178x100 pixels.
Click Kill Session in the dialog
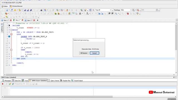pyautogui.click(x=84, y=53)
